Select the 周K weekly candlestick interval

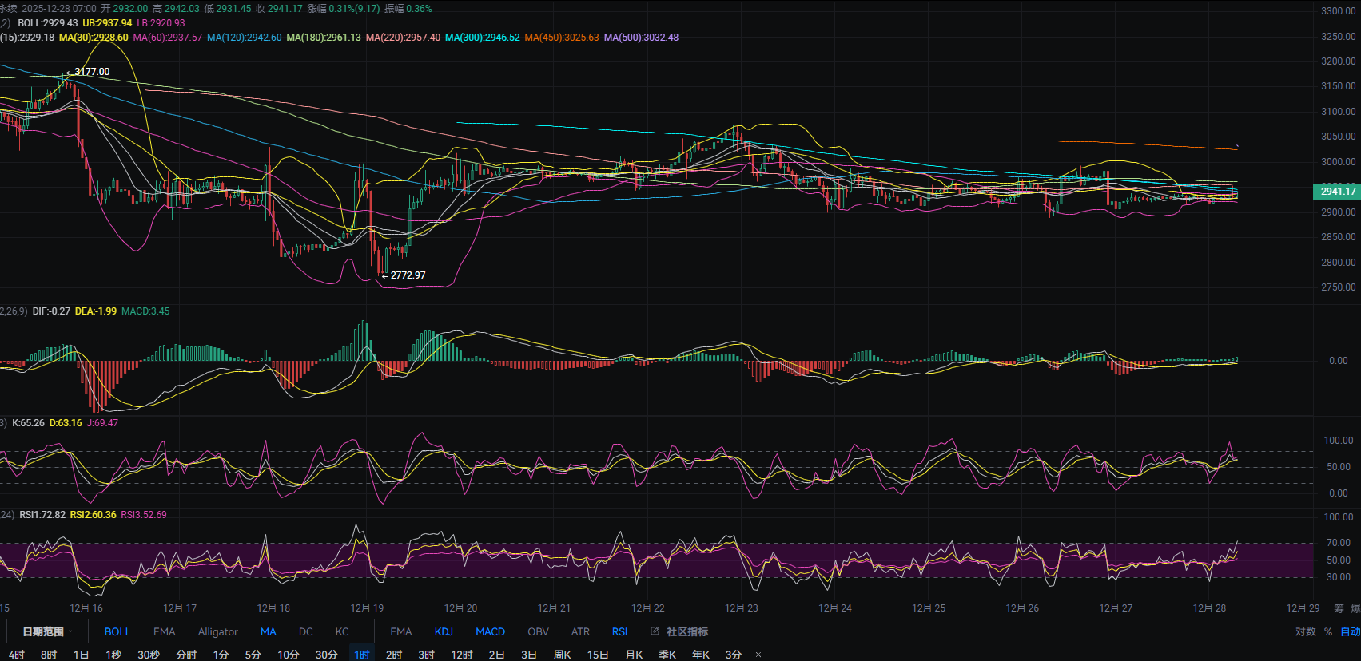(562, 655)
